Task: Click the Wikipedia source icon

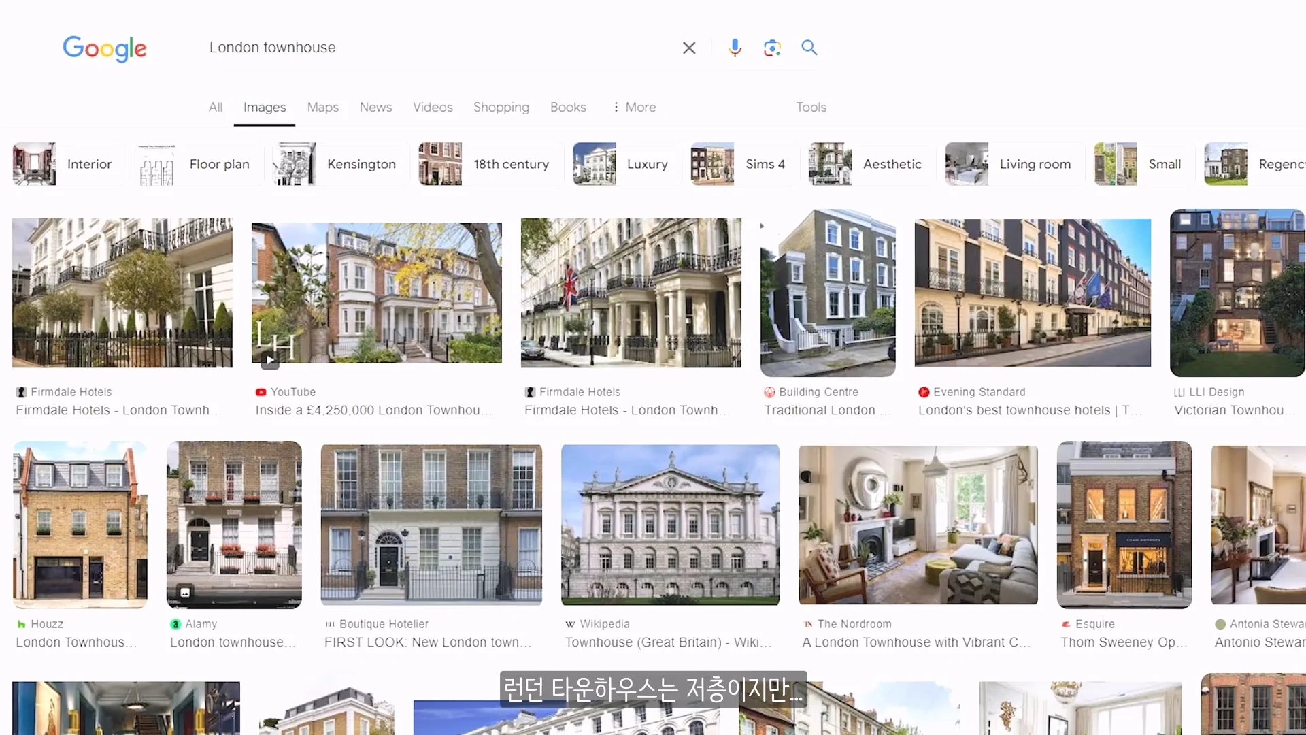Action: coord(570,624)
